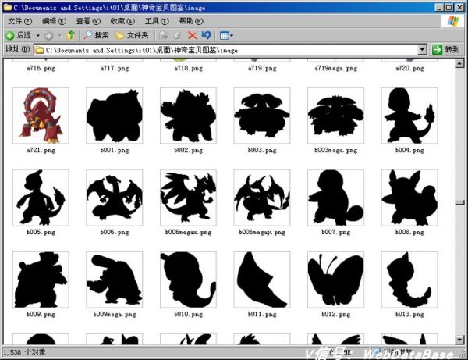Click the Windows flag logo
The height and width of the screenshot is (360, 468).
tap(453, 21)
